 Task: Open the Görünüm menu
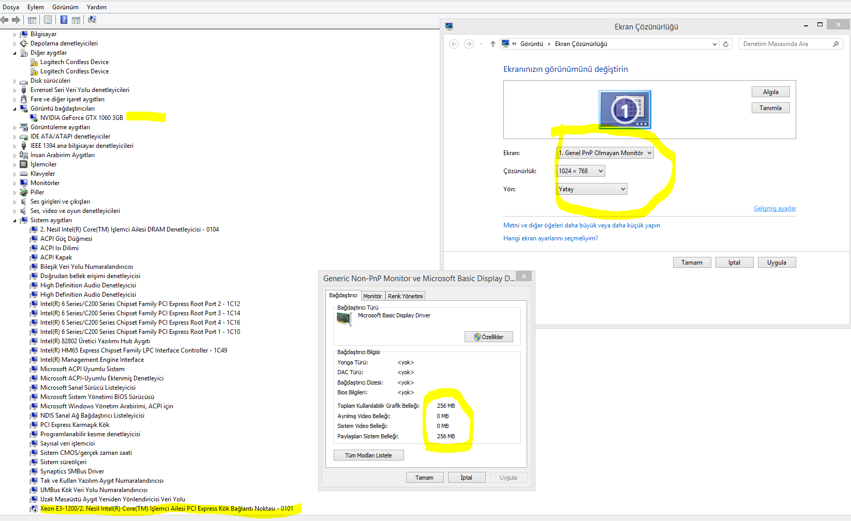65,7
